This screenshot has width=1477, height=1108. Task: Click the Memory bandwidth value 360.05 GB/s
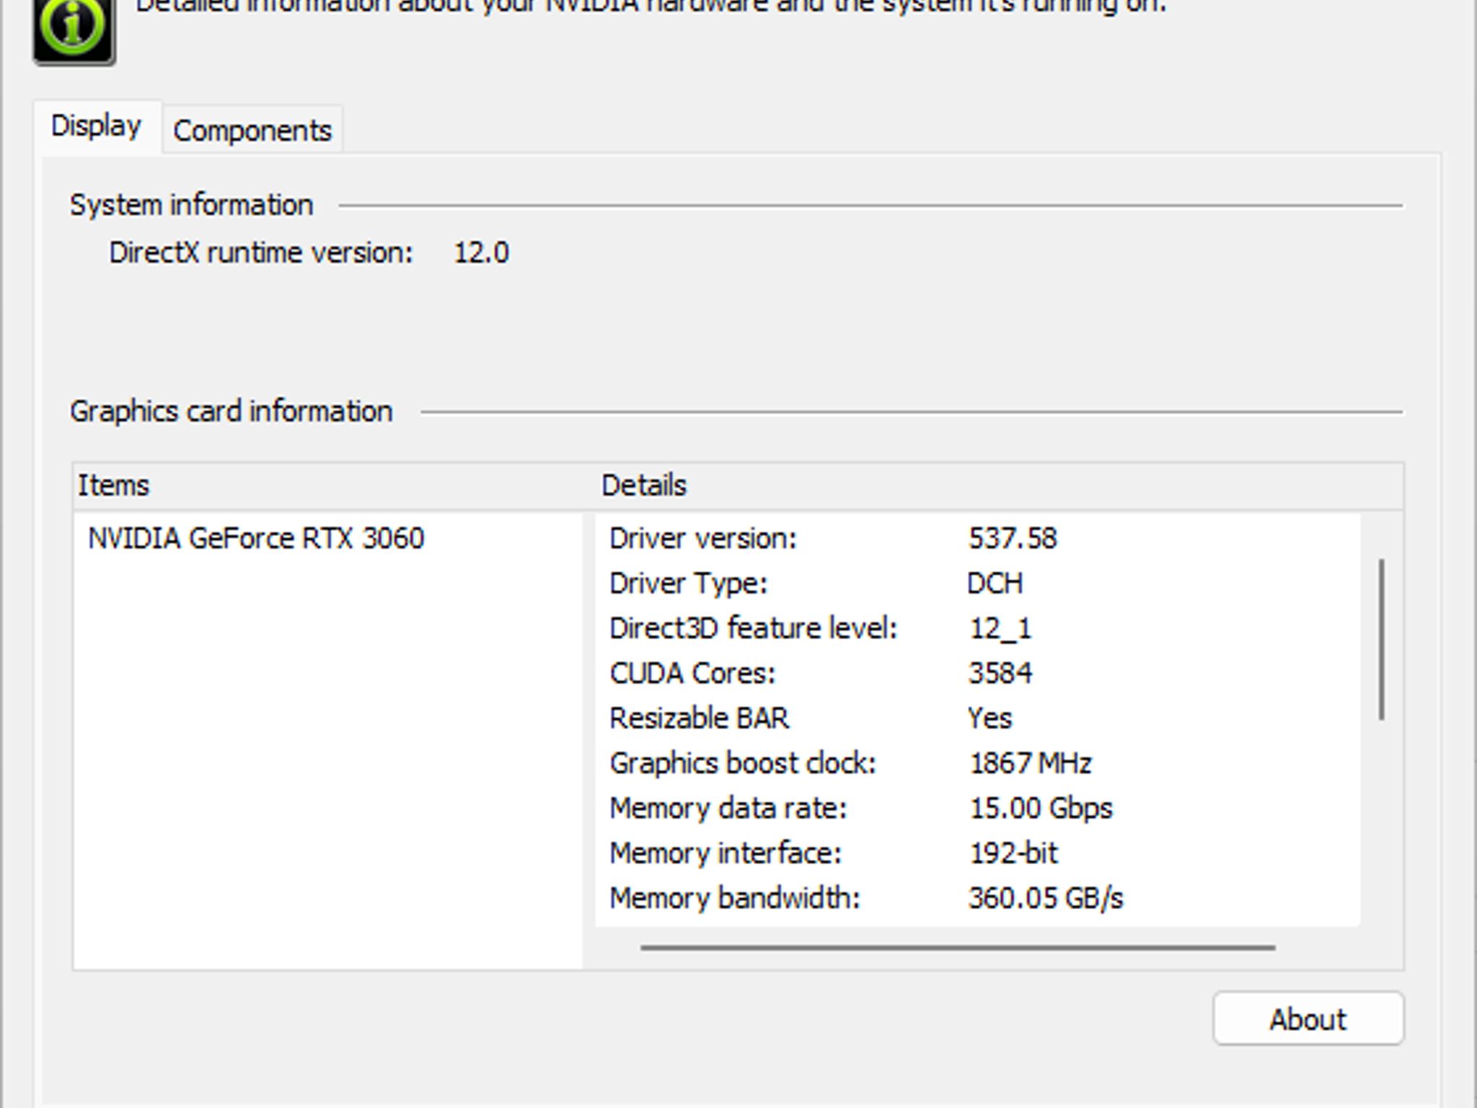click(x=1046, y=899)
